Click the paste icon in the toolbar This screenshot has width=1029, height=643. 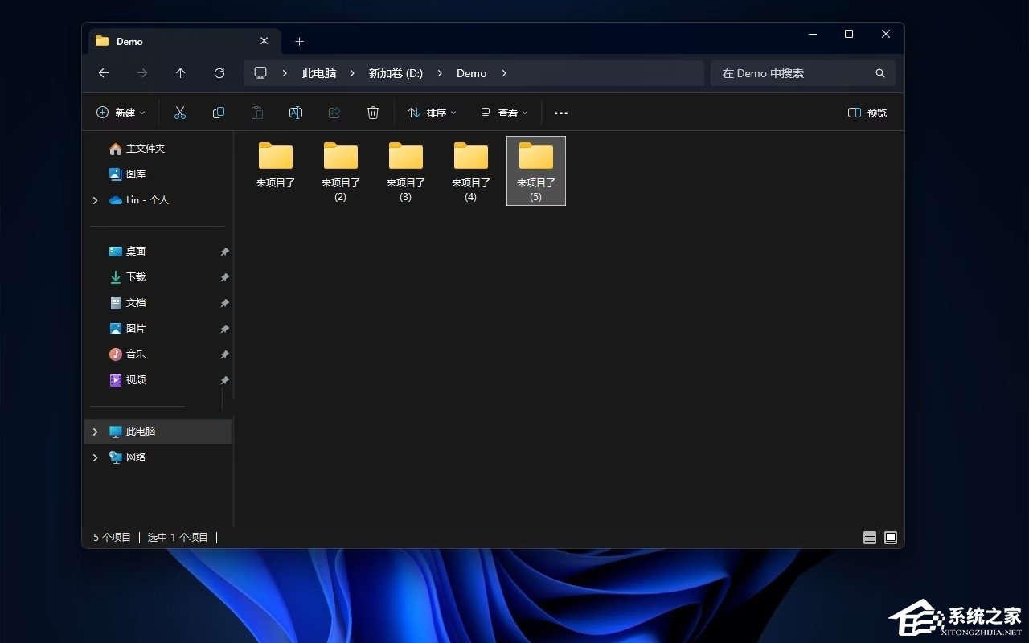coord(256,113)
